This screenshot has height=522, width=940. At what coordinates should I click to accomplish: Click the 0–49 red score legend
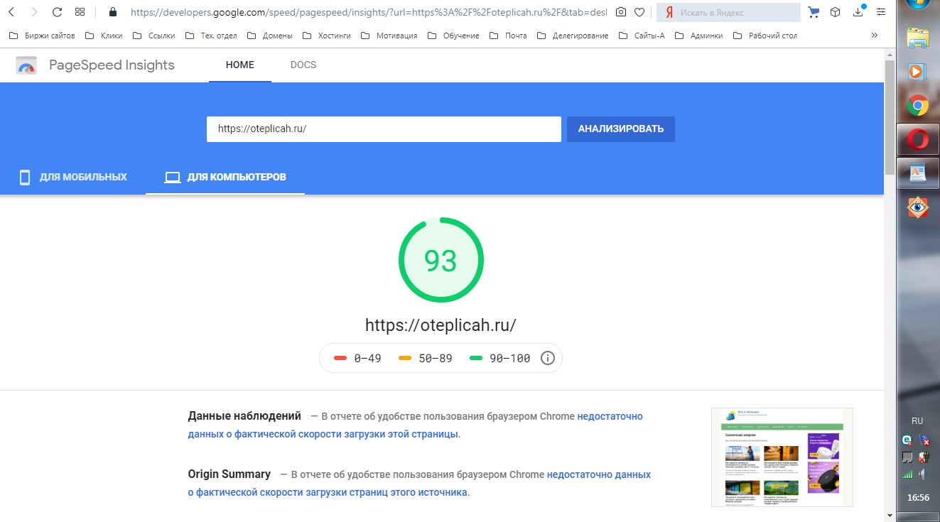coord(357,358)
